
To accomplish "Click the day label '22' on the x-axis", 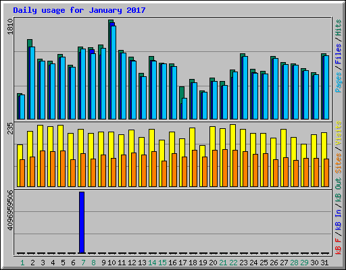I will pyautogui.click(x=233, y=263).
